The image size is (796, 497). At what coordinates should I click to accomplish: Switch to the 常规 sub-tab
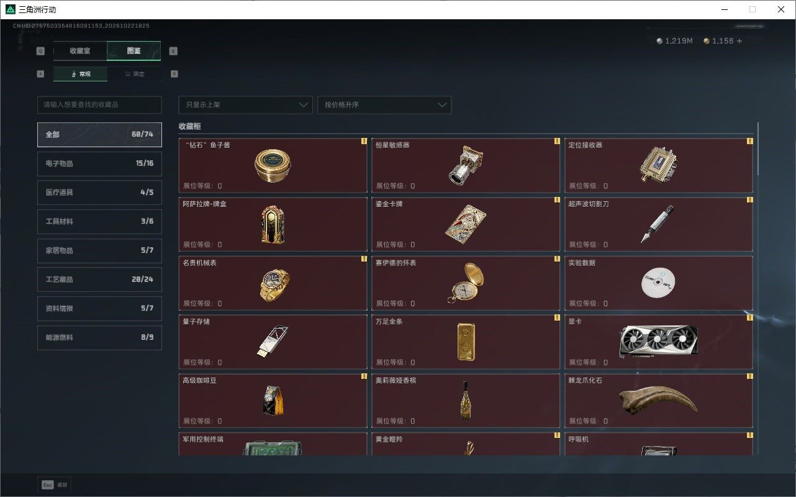[x=80, y=74]
